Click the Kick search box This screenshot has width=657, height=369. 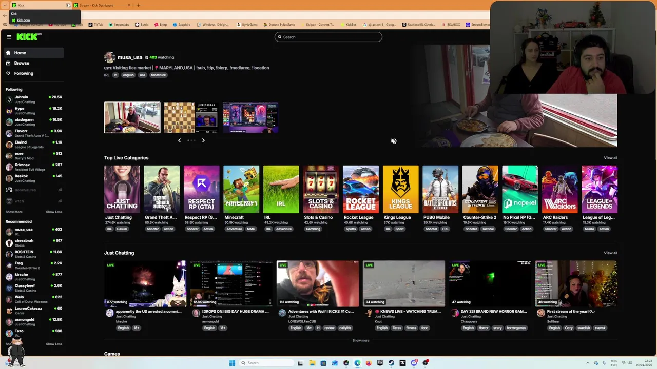pyautogui.click(x=328, y=37)
